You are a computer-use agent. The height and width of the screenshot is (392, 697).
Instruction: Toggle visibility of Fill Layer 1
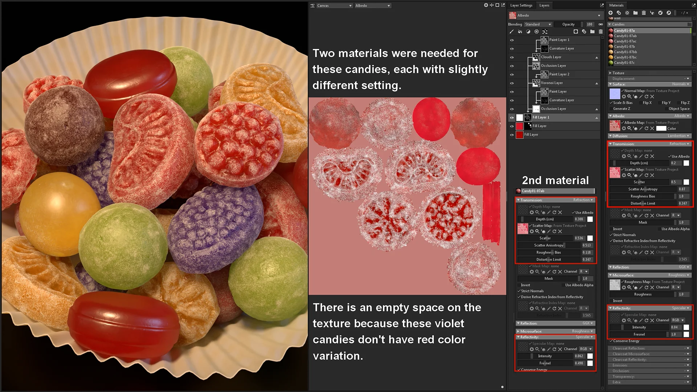[512, 118]
